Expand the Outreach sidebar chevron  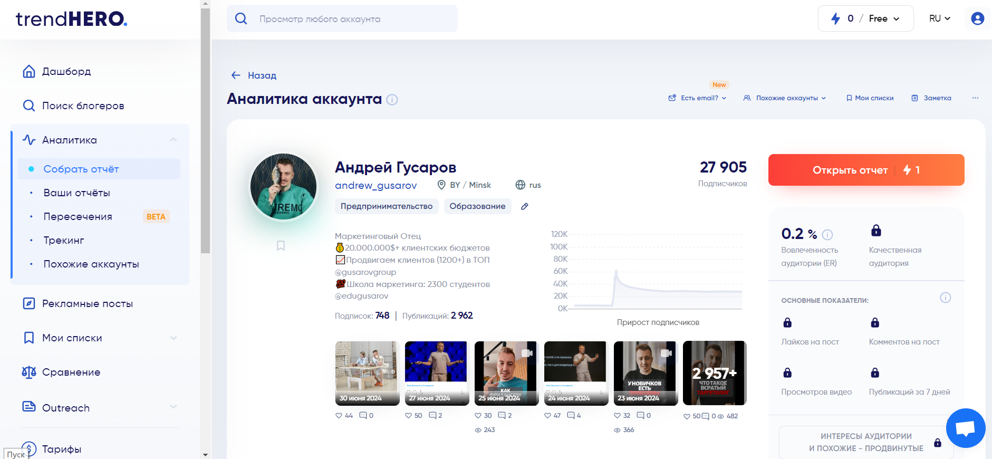(173, 407)
